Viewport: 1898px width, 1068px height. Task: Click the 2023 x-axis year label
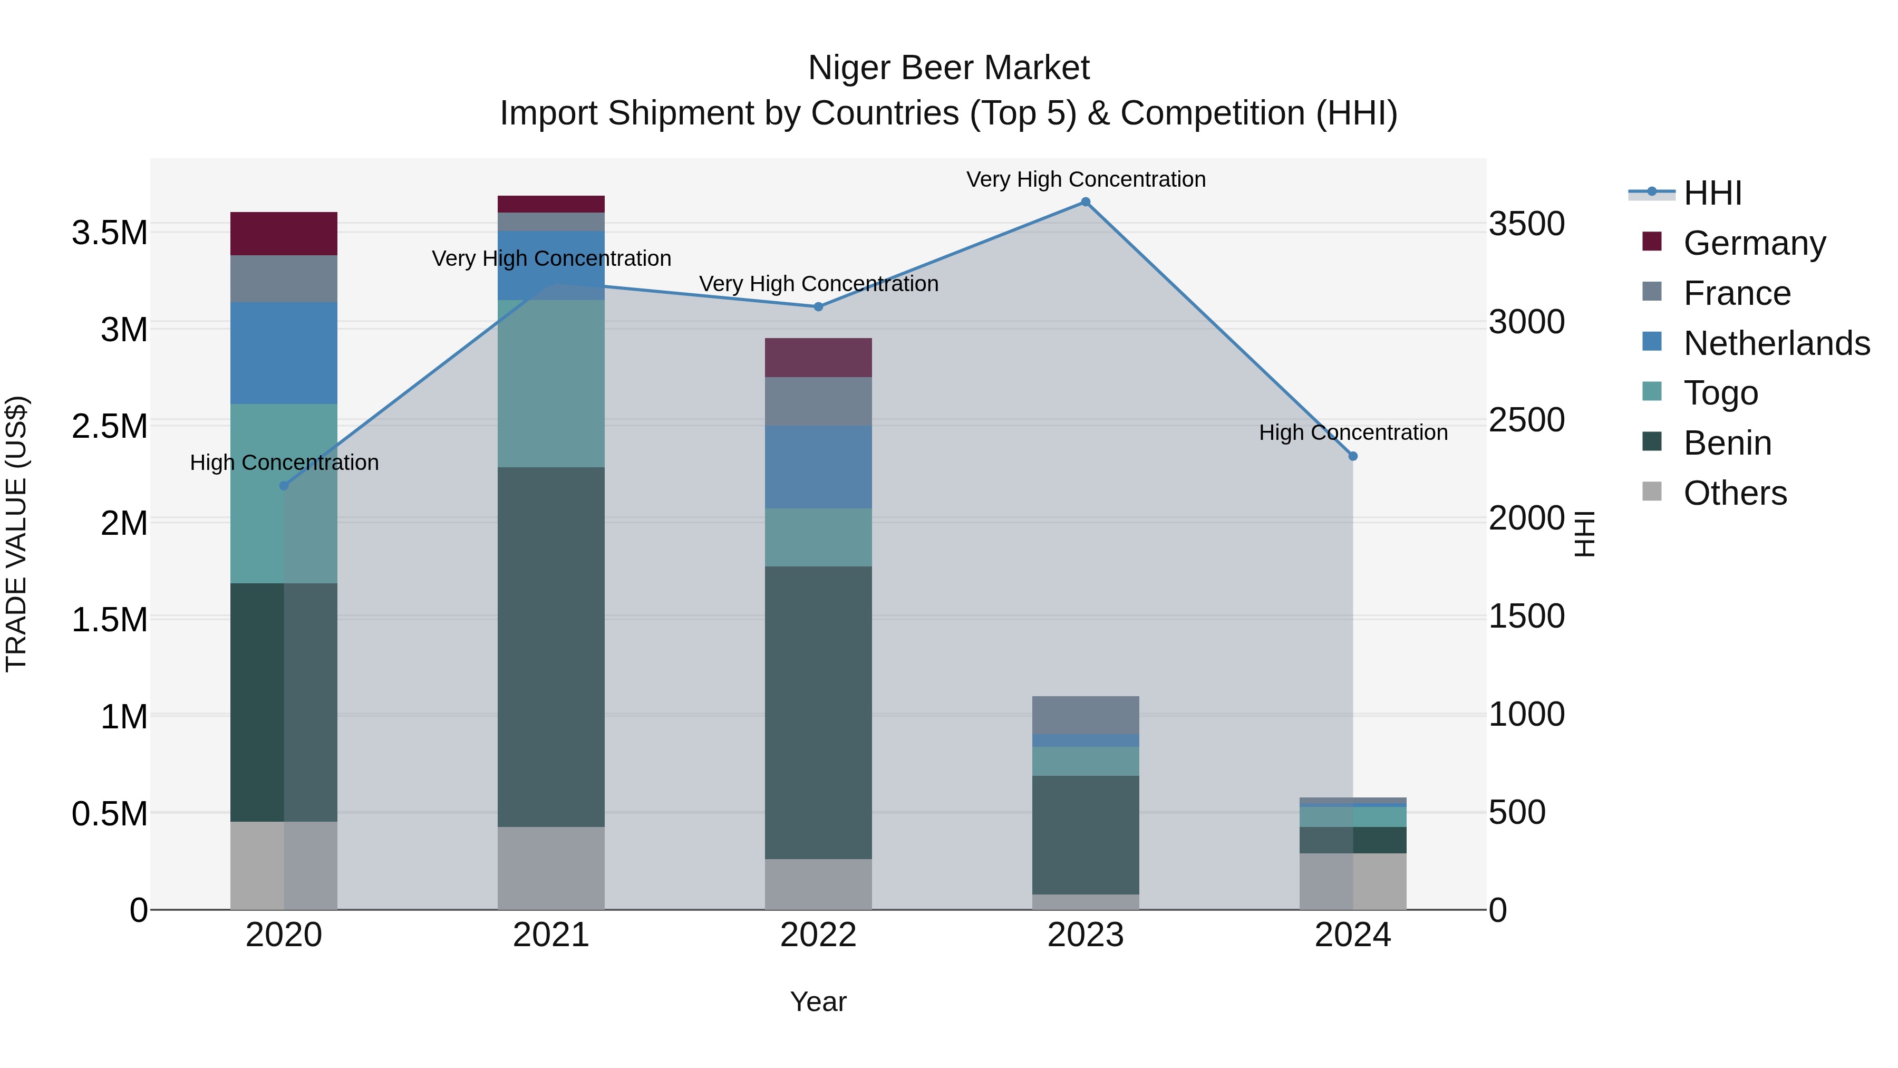click(x=1086, y=935)
